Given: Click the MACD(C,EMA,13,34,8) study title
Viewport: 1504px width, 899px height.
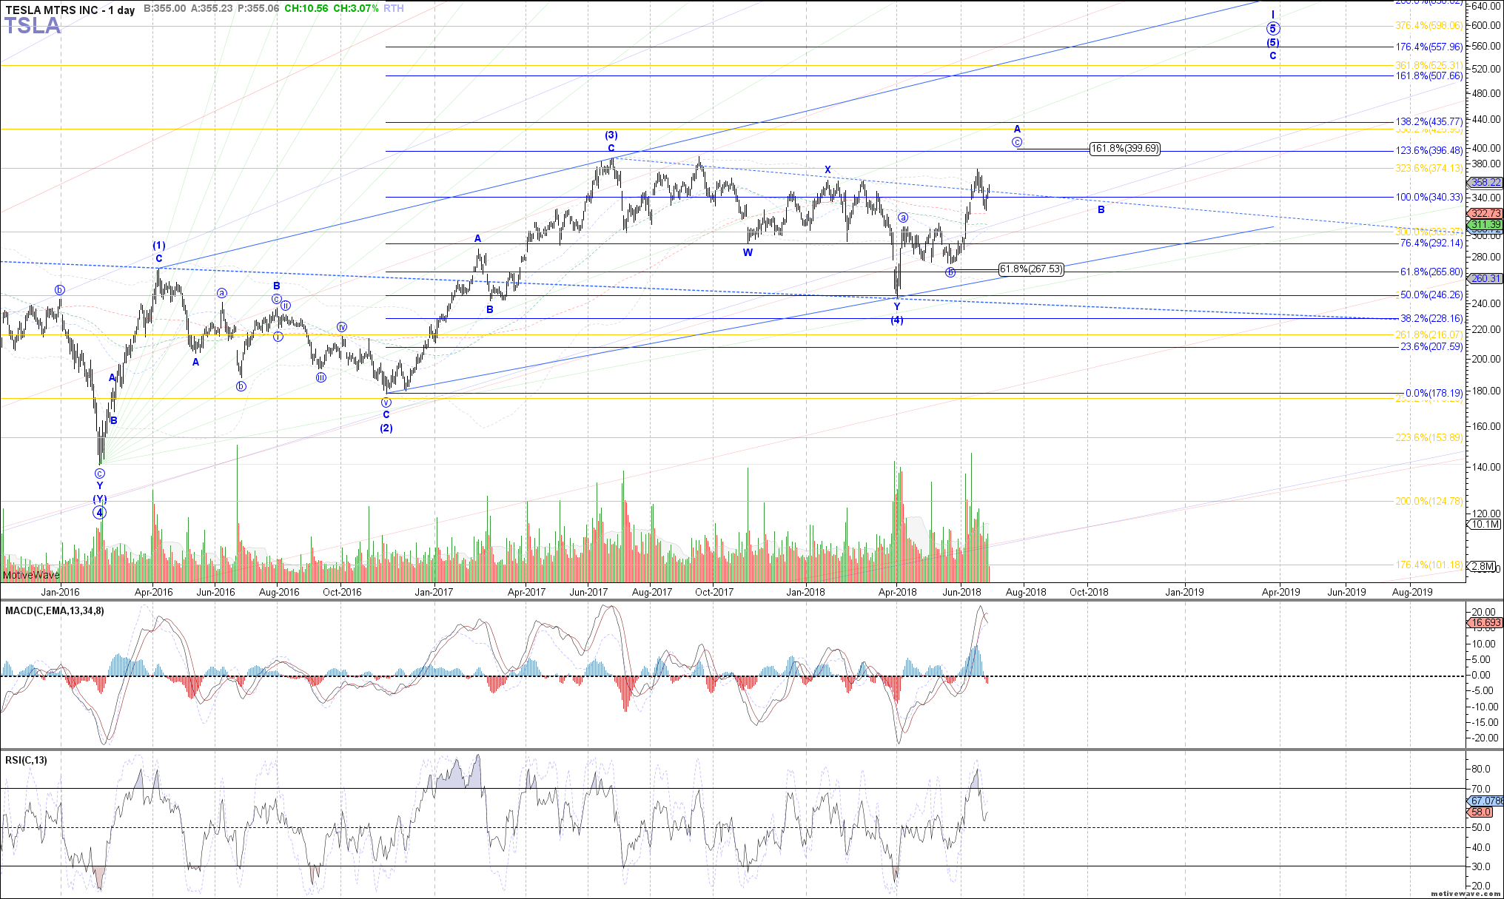Looking at the screenshot, I should pos(55,610).
